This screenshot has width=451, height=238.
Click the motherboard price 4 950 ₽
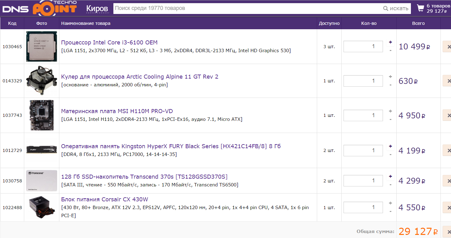(412, 116)
